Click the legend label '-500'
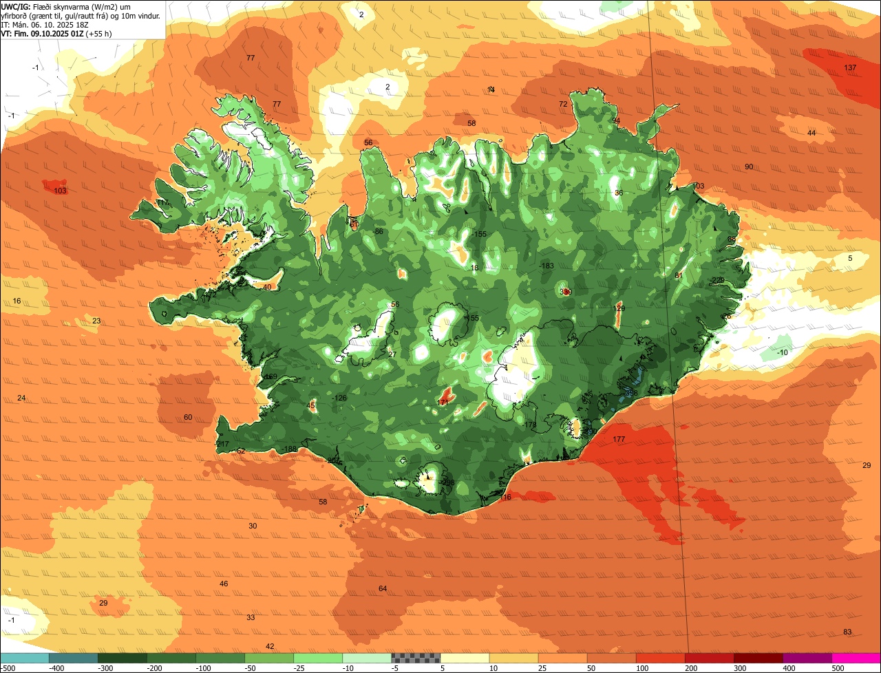Screen dimensions: 881x673 (8, 667)
